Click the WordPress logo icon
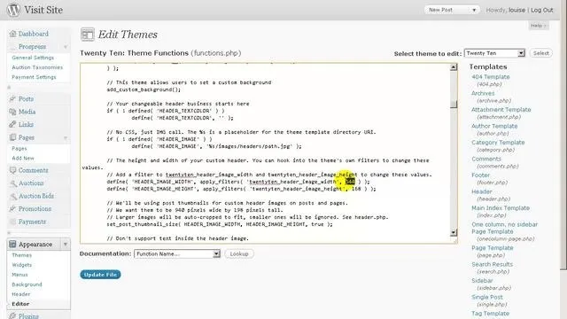Viewport: 567px width, 319px height. [x=14, y=10]
